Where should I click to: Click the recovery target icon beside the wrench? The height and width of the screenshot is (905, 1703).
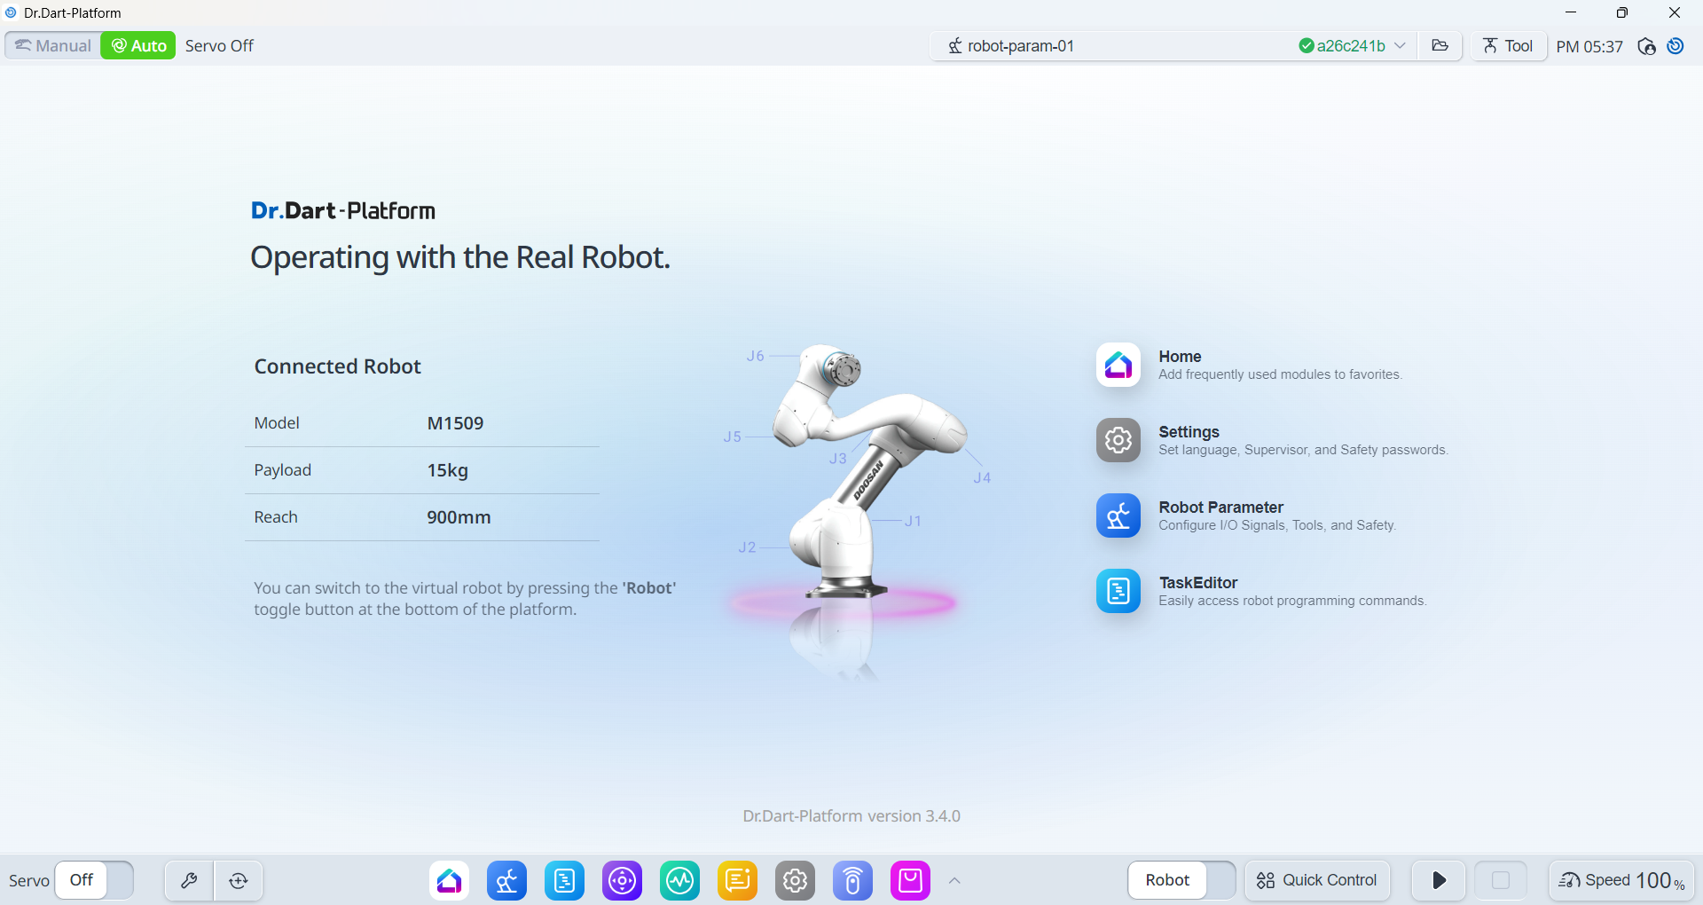point(239,880)
